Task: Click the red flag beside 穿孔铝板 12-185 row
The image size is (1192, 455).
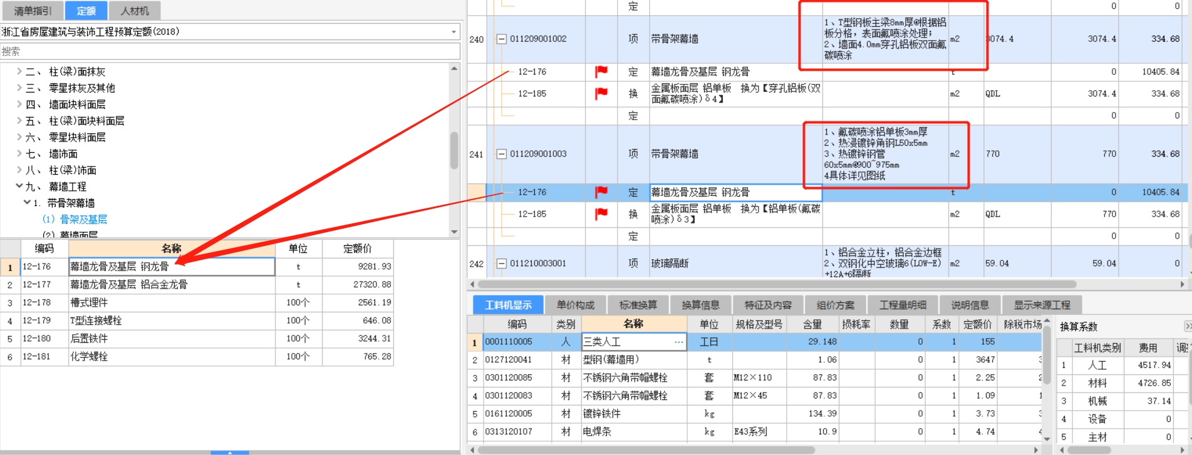Action: tap(601, 94)
